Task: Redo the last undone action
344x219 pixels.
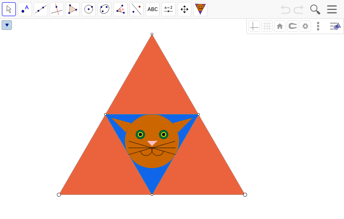Action: [299, 10]
